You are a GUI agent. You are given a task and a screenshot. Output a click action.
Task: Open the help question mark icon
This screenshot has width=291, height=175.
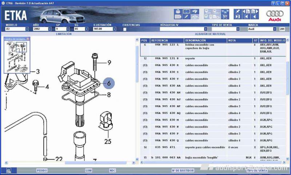273,3
